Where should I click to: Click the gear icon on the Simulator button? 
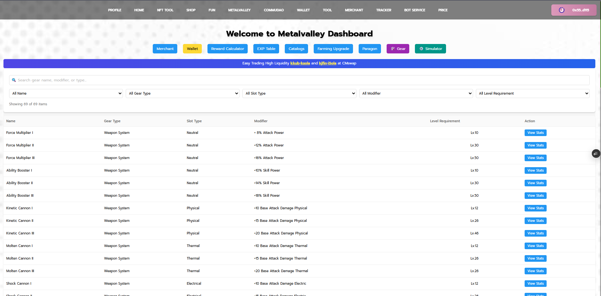click(x=421, y=49)
